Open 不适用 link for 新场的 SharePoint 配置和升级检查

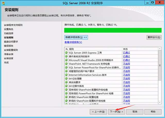point(127,101)
